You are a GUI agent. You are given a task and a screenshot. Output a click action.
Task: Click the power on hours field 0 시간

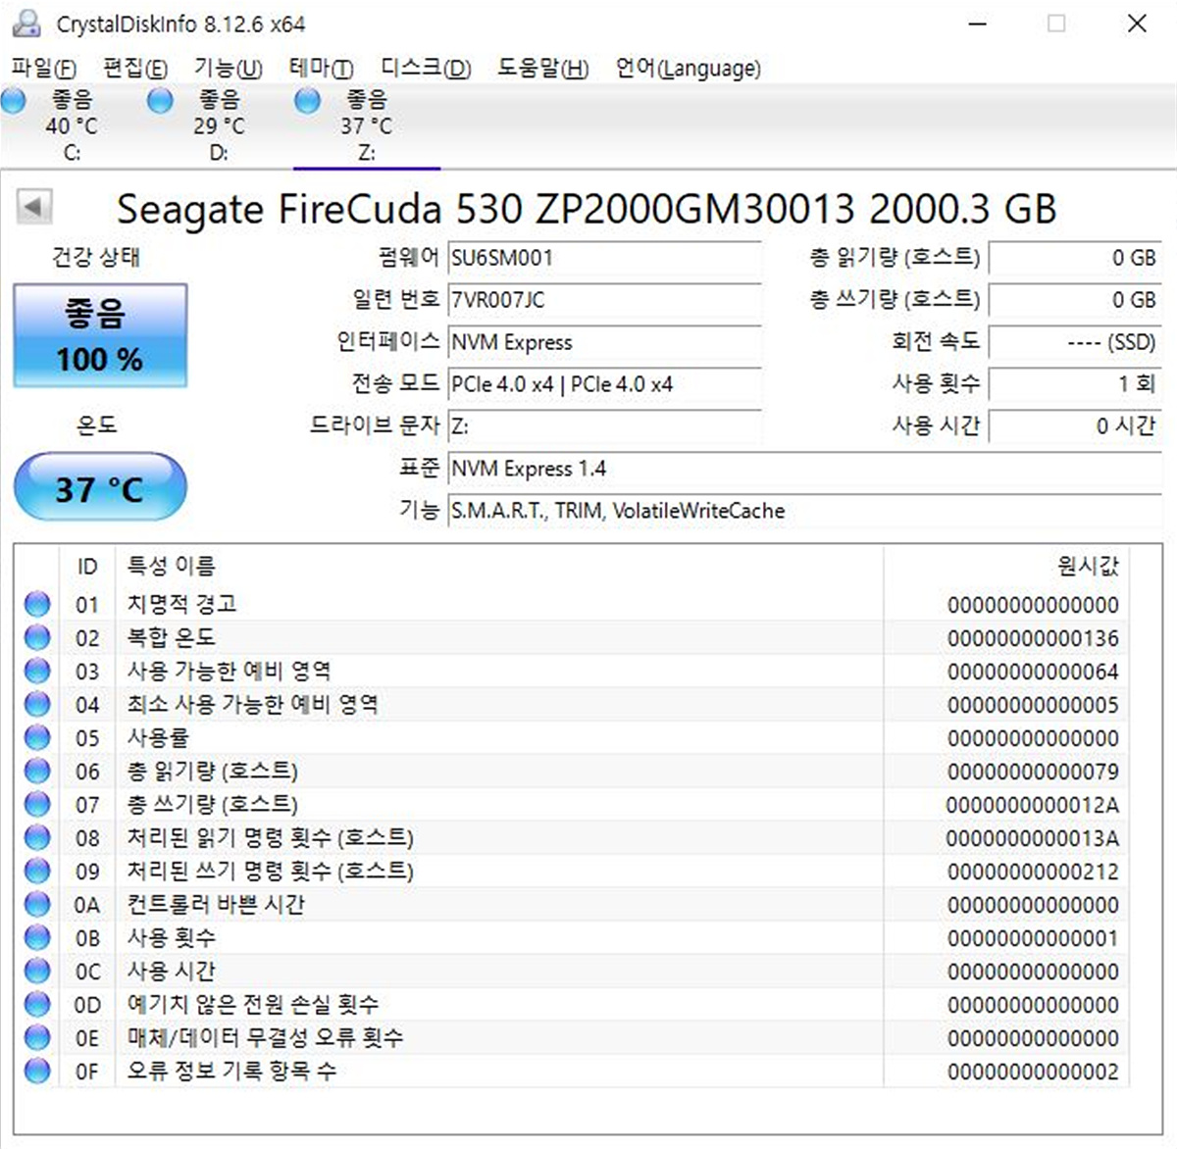[1075, 426]
